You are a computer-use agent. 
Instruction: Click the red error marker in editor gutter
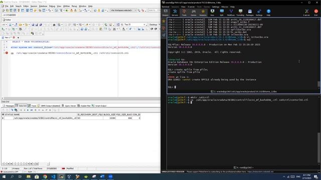click(7, 53)
